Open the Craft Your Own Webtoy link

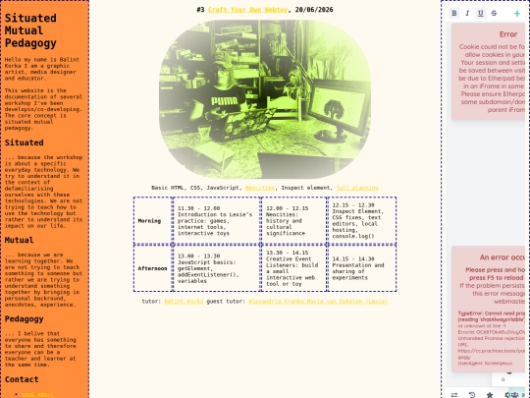(x=247, y=10)
